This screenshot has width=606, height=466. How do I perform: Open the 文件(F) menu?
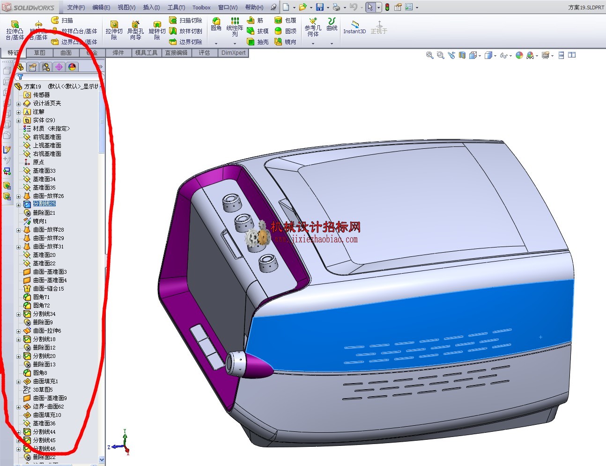[76, 7]
